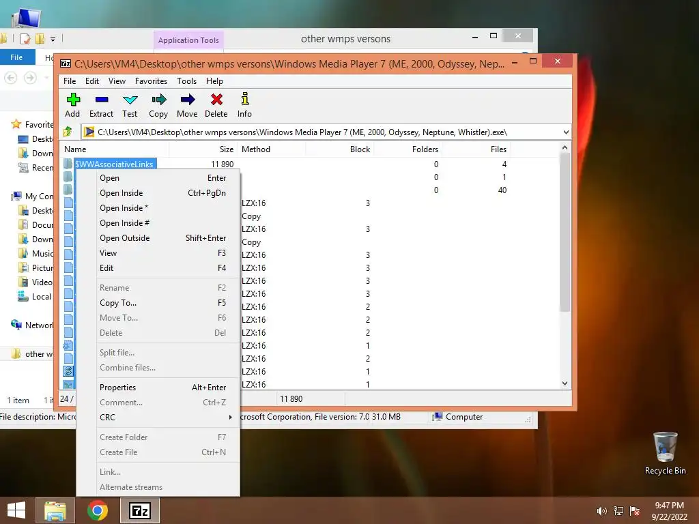699x524 pixels.
Task: Click the Forward arrow in Explorer window
Action: (30, 78)
